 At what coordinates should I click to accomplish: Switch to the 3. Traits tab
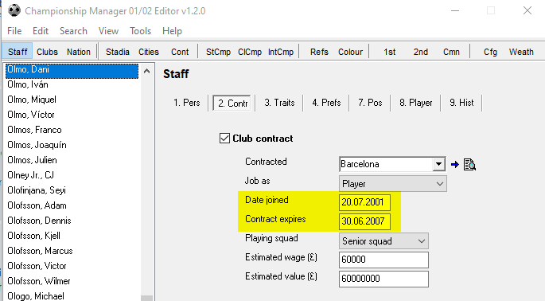(x=279, y=103)
